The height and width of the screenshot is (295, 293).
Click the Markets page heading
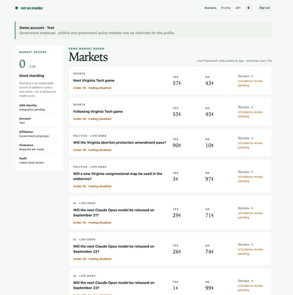88,57
